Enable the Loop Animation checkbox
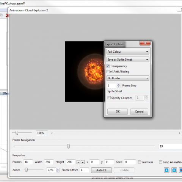Image resolution: width=182 pixels, height=182 pixels. 160,162
